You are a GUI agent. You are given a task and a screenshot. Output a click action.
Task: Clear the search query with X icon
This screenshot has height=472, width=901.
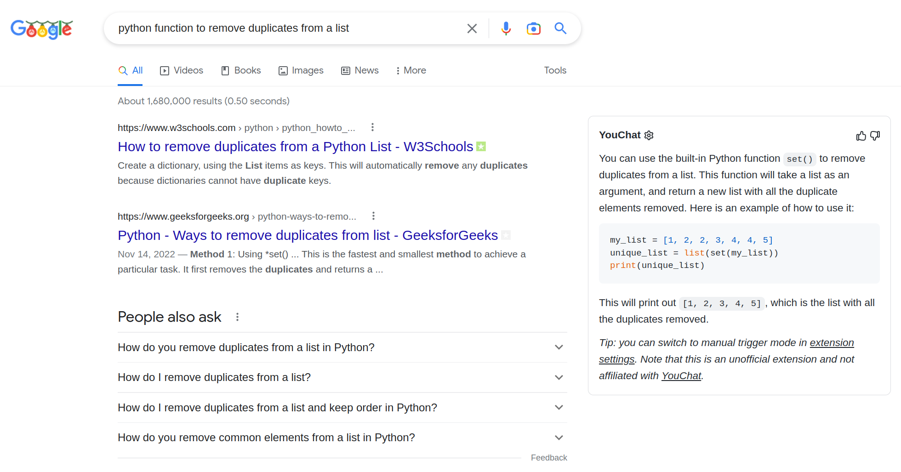pos(472,28)
